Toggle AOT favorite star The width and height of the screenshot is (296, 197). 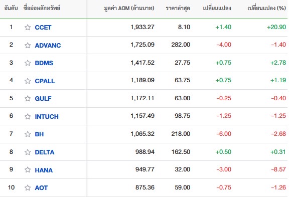(x=28, y=188)
